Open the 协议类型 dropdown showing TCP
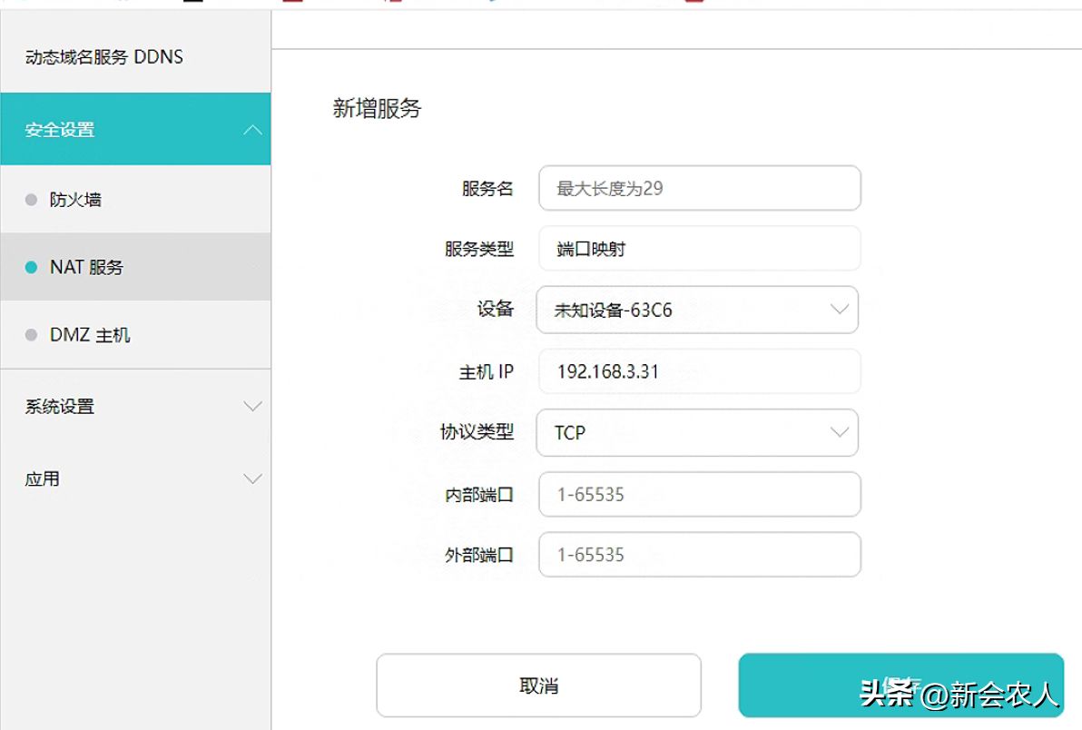Image resolution: width=1082 pixels, height=730 pixels. click(x=697, y=432)
